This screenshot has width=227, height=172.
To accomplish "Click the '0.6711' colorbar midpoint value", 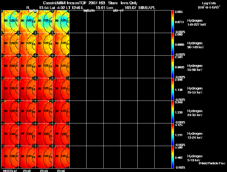I will 179,22.
